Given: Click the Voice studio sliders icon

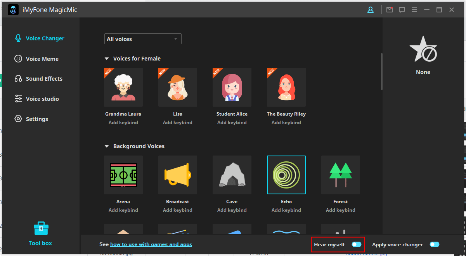Looking at the screenshot, I should click(x=18, y=99).
